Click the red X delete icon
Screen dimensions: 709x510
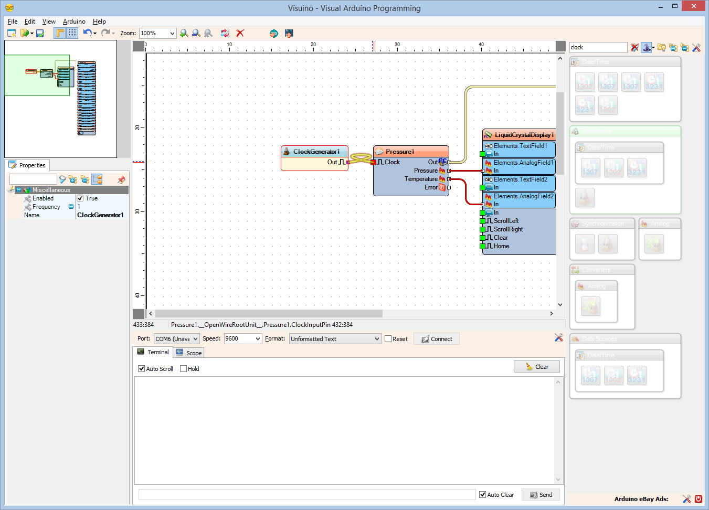240,33
